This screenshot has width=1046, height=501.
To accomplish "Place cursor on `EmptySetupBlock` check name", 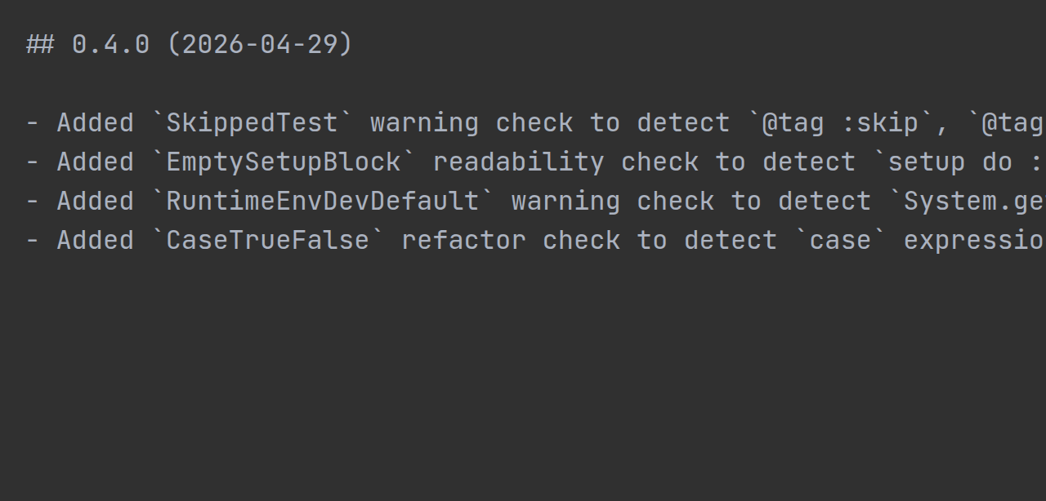I will [284, 162].
